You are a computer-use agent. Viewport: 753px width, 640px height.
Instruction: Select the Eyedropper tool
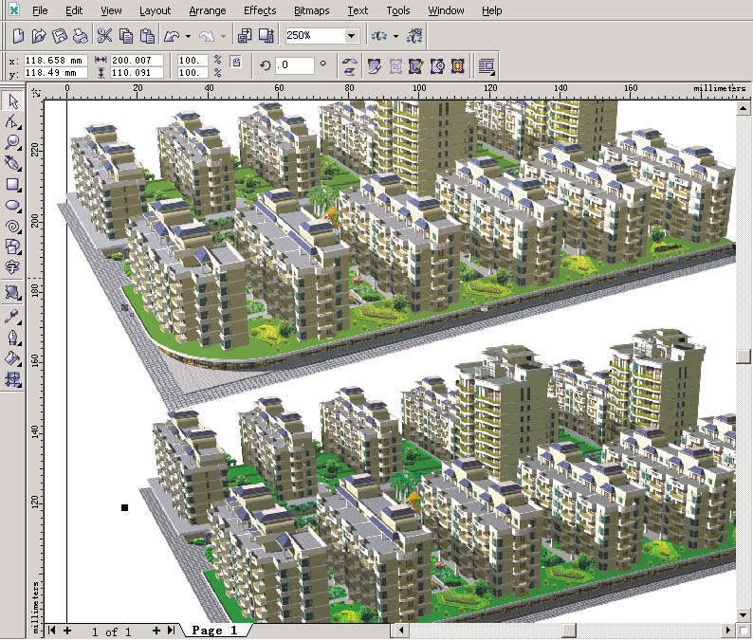pyautogui.click(x=13, y=317)
